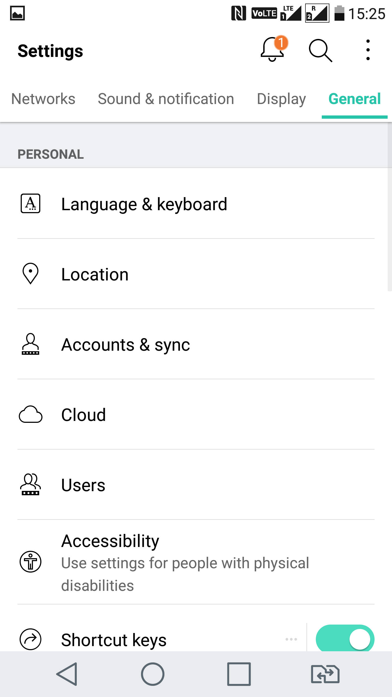Tap the Language & keyboard icon
The height and width of the screenshot is (697, 392).
30,204
